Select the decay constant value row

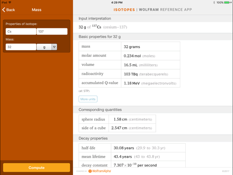coord(135,165)
